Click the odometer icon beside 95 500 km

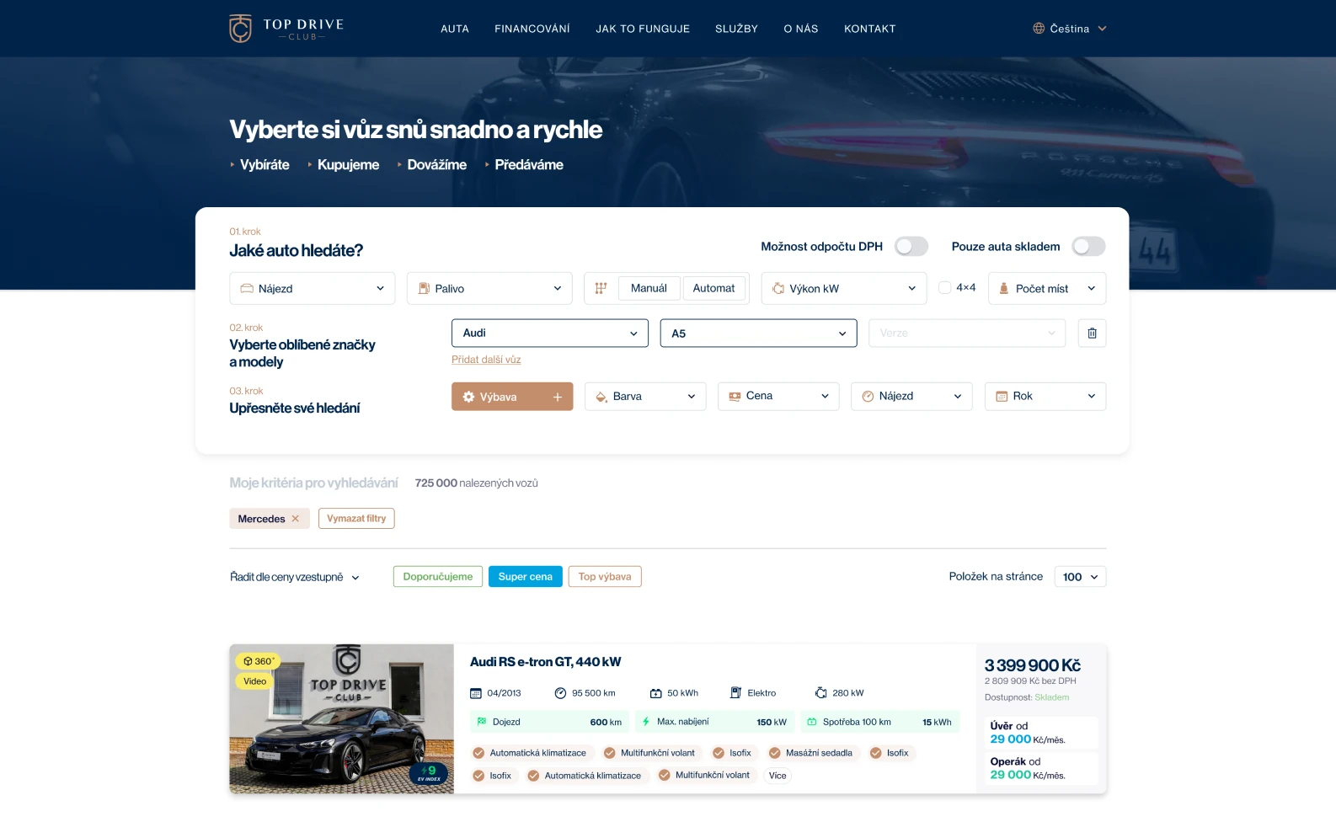click(560, 693)
